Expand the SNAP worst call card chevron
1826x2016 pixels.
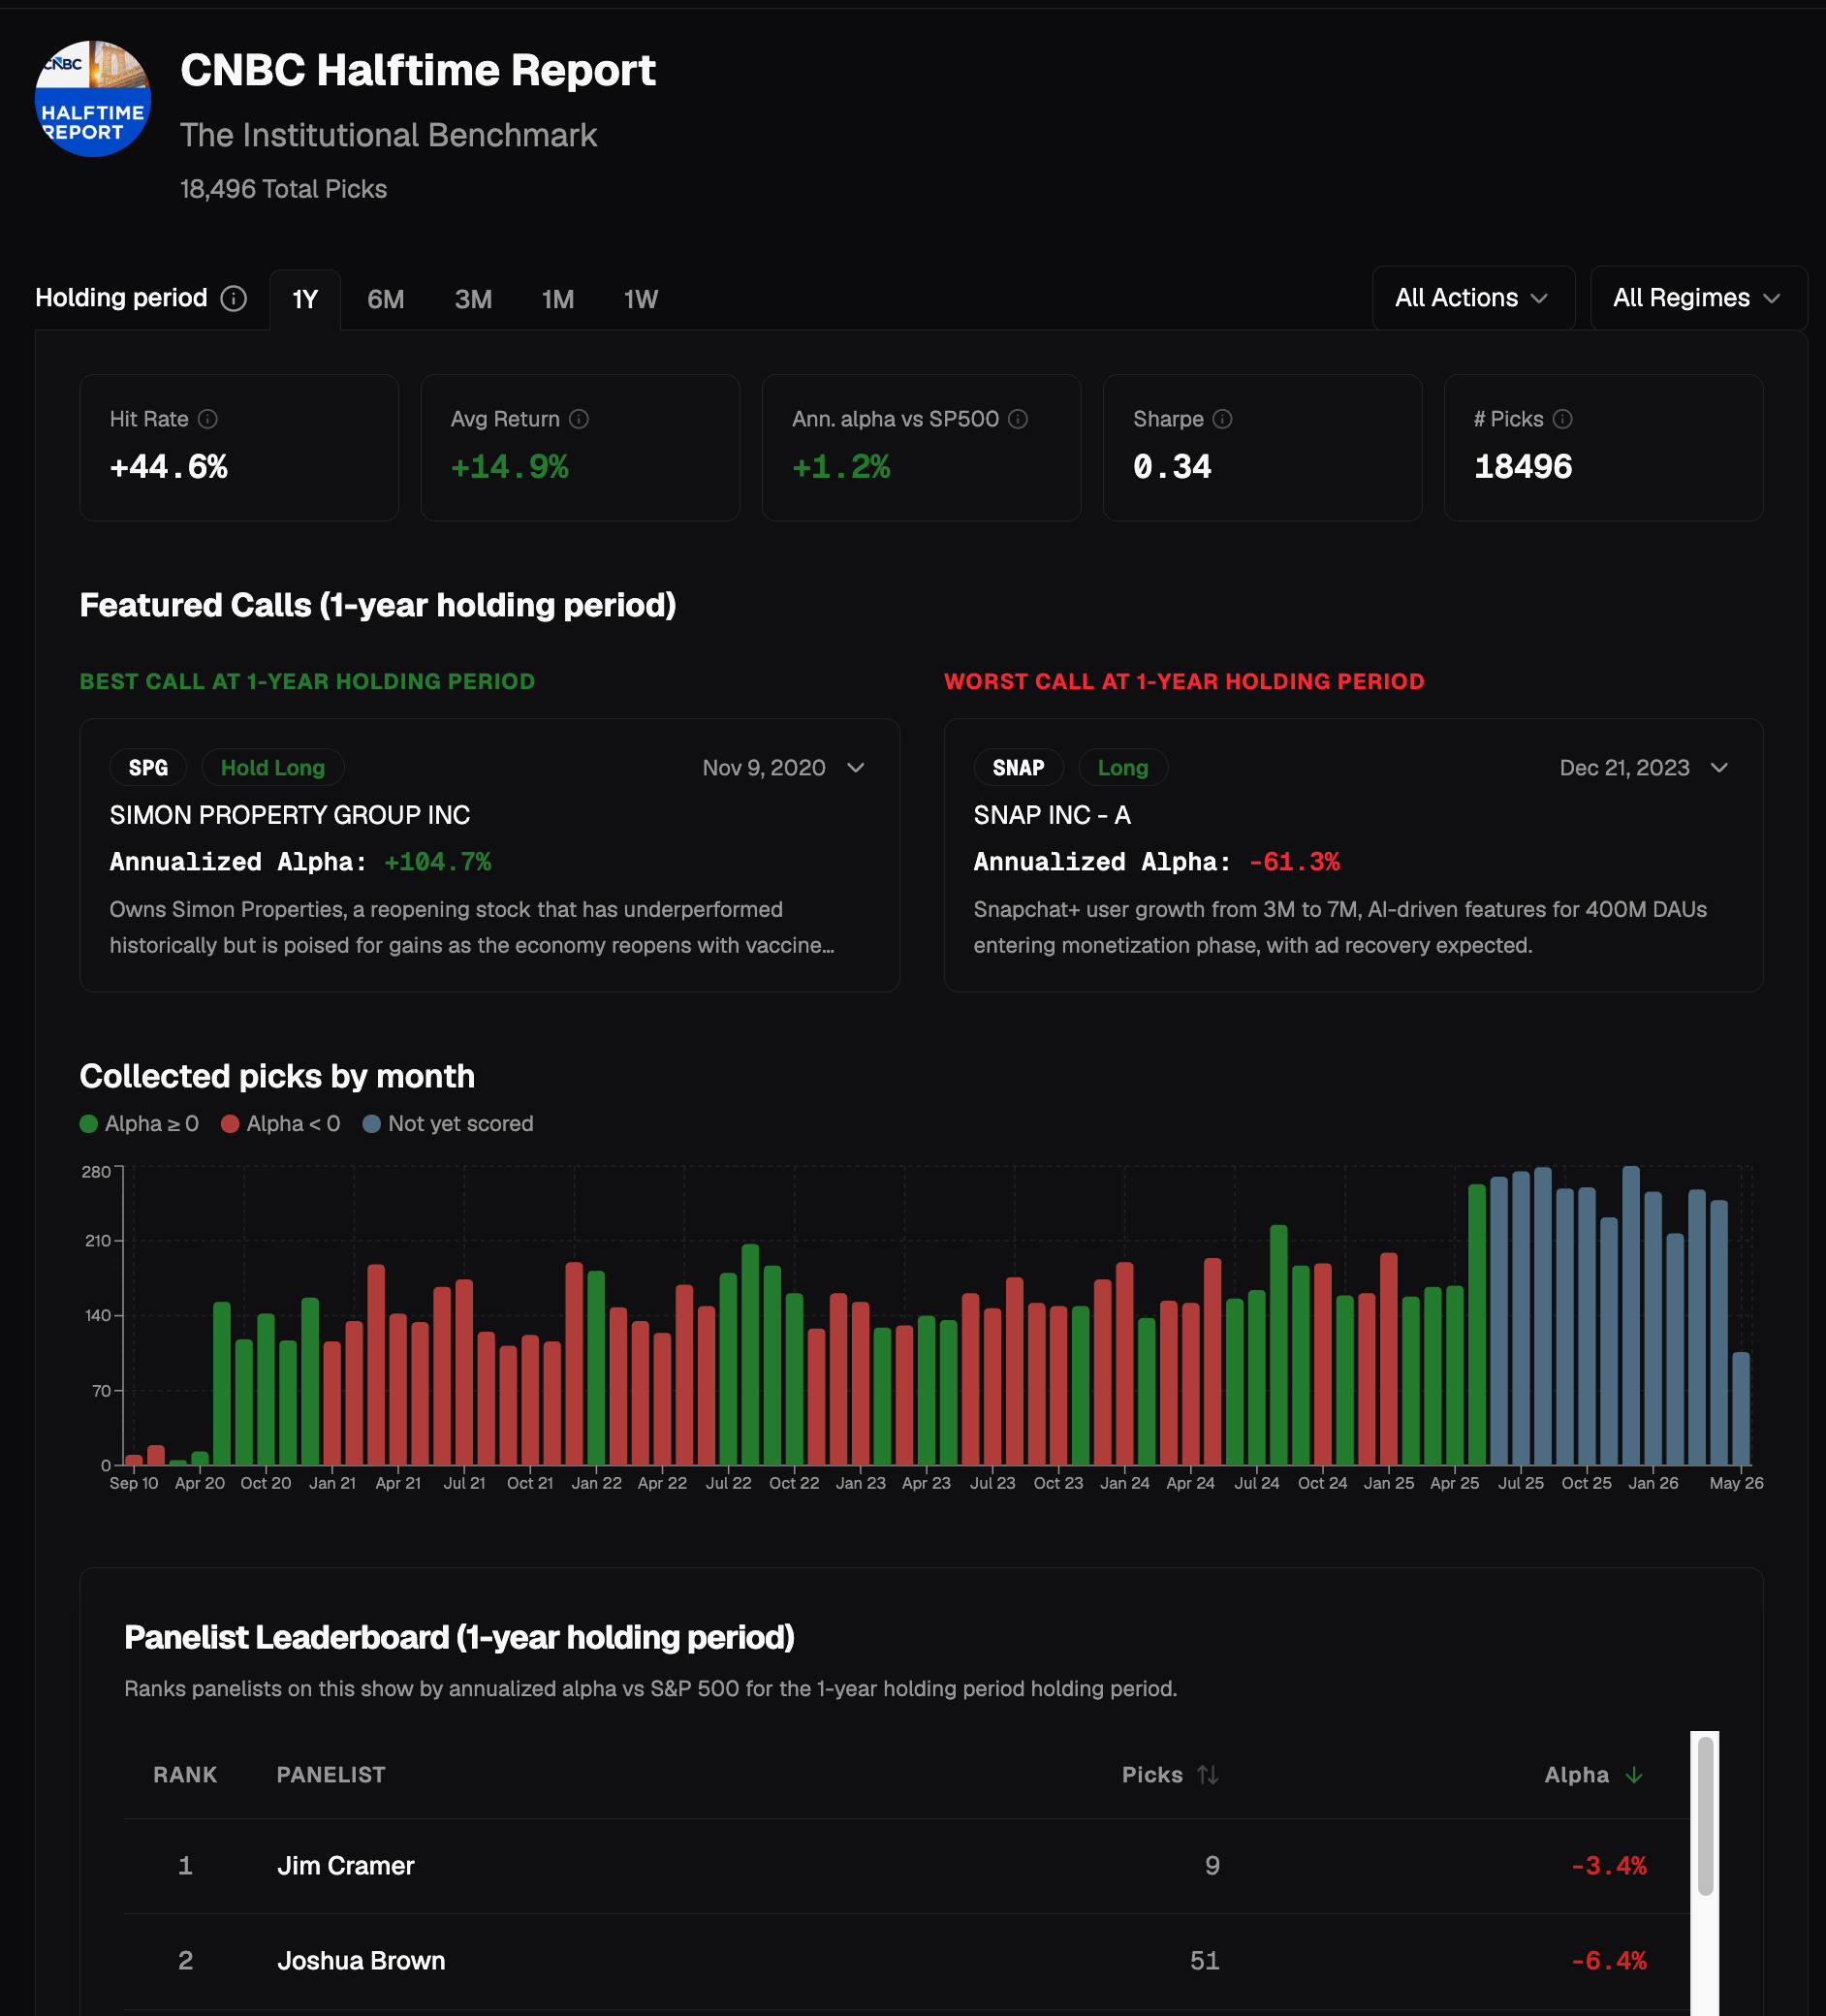pyautogui.click(x=1719, y=768)
